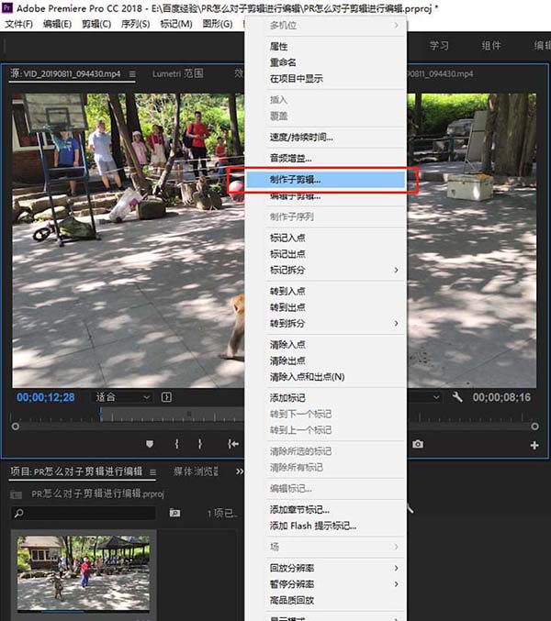The width and height of the screenshot is (551, 621).
Task: Click the magnifier icon in project search box
Action: click(x=18, y=514)
